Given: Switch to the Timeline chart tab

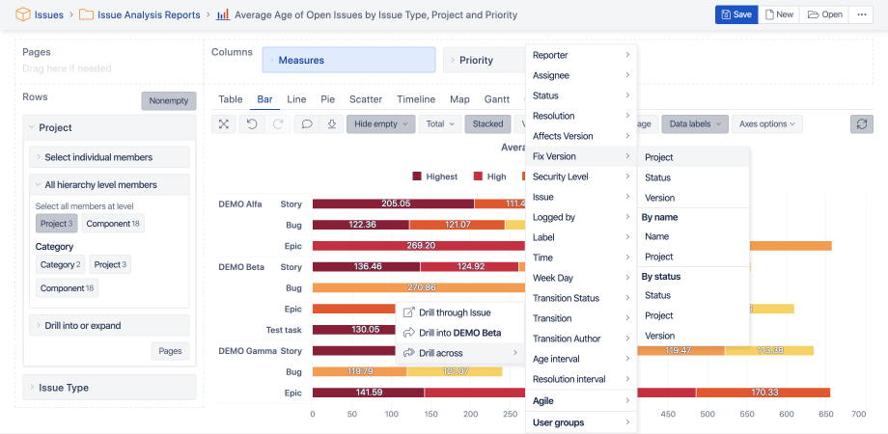Looking at the screenshot, I should click(x=416, y=99).
